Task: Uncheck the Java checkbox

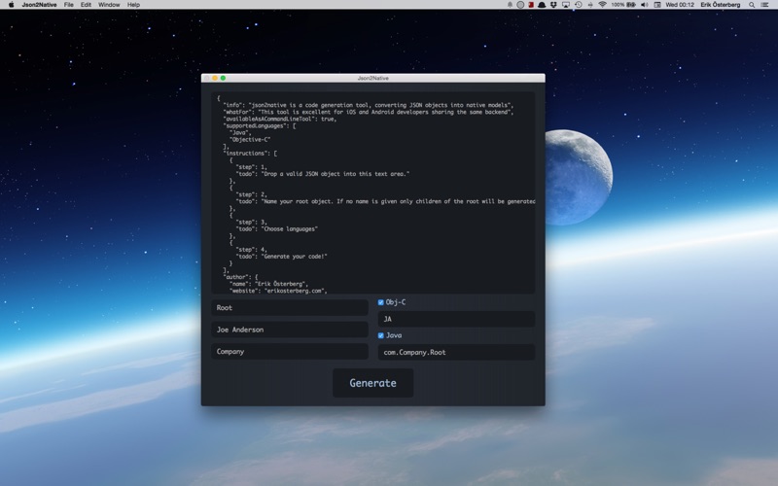Action: pyautogui.click(x=380, y=335)
